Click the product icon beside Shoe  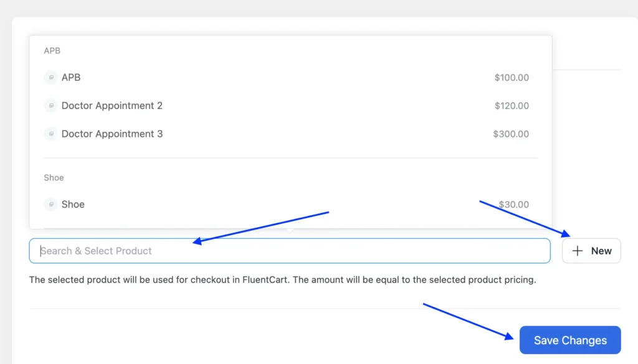pyautogui.click(x=50, y=204)
